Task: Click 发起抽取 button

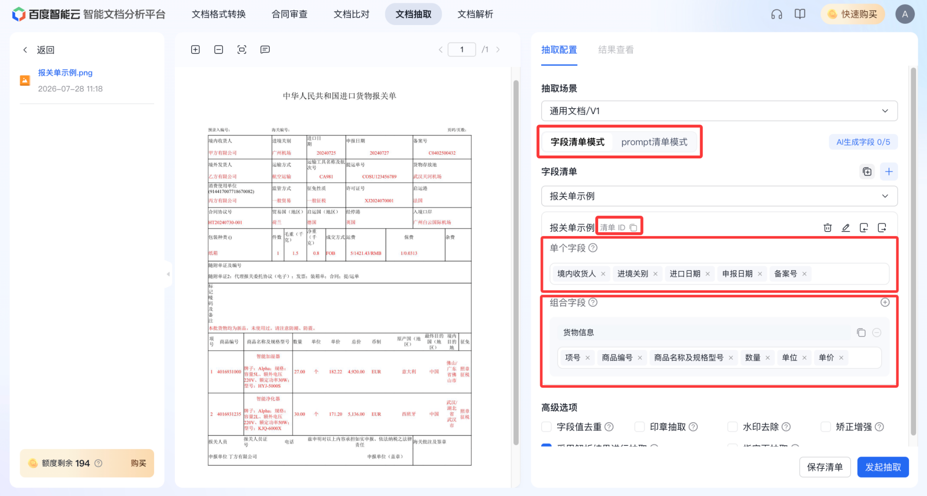Action: click(x=883, y=467)
